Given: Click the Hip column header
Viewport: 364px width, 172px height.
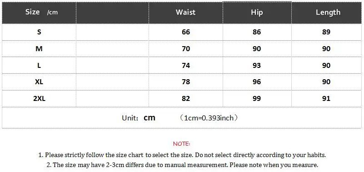Looking at the screenshot, I should (x=257, y=12).
